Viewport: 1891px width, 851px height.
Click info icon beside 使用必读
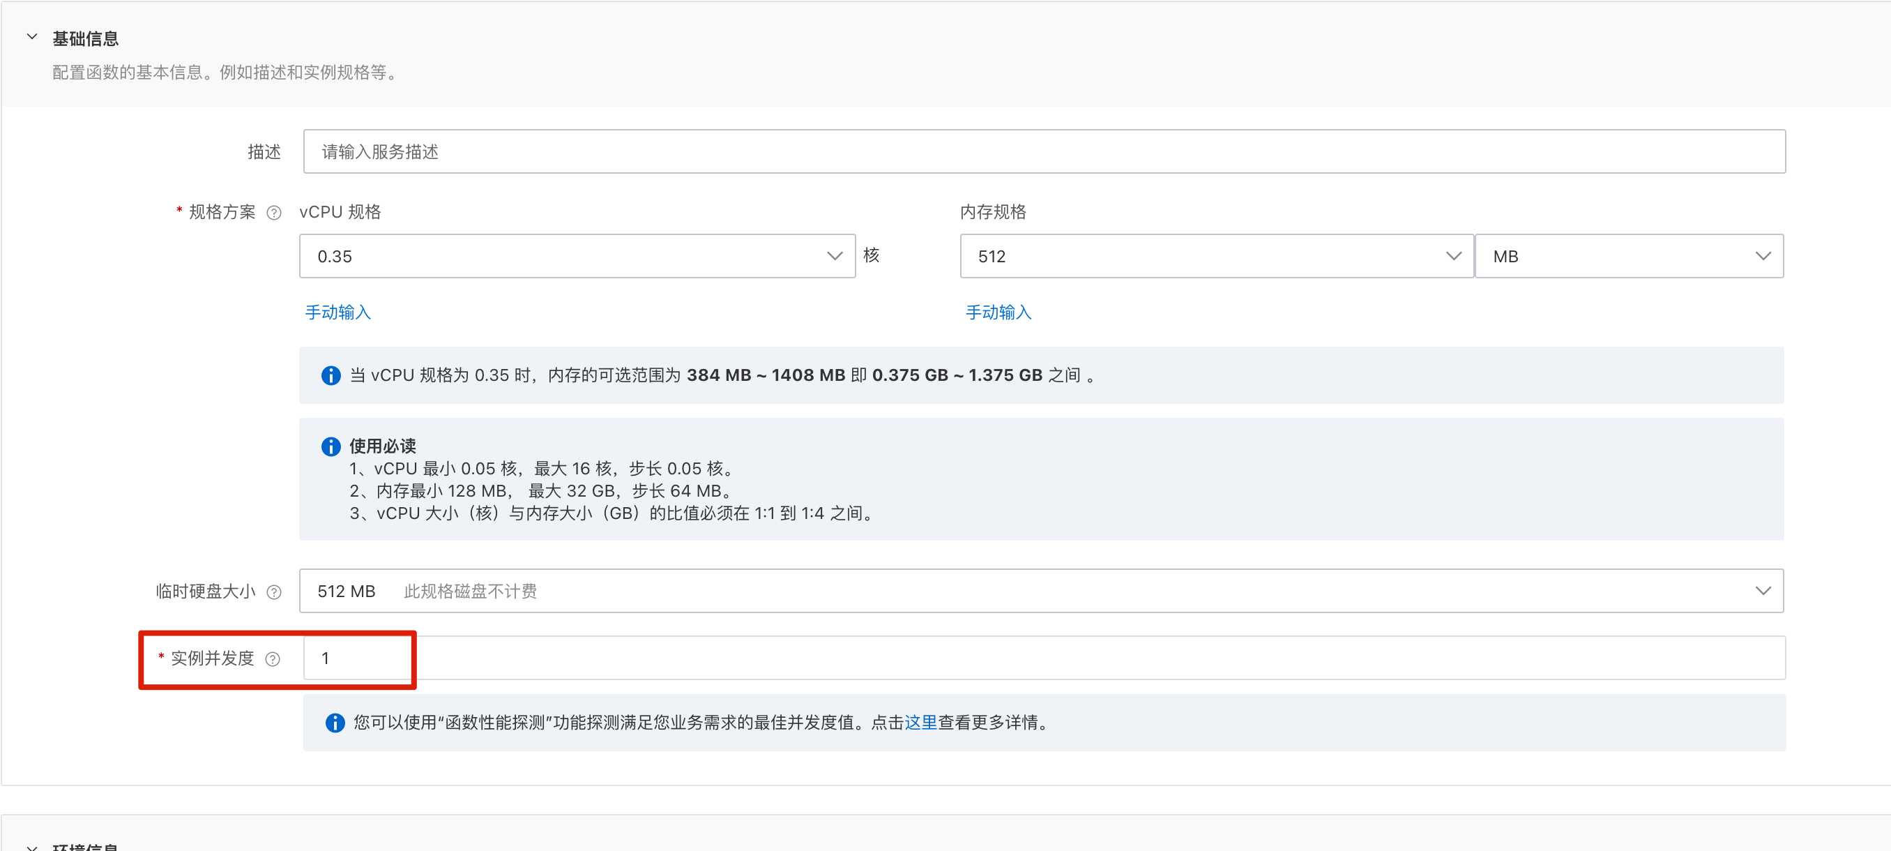tap(331, 446)
